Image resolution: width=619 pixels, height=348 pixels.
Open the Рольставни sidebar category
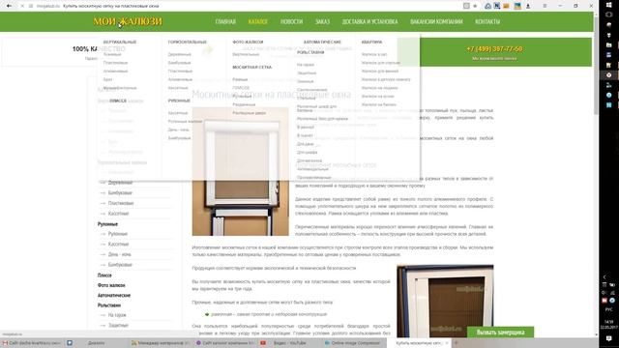109,305
